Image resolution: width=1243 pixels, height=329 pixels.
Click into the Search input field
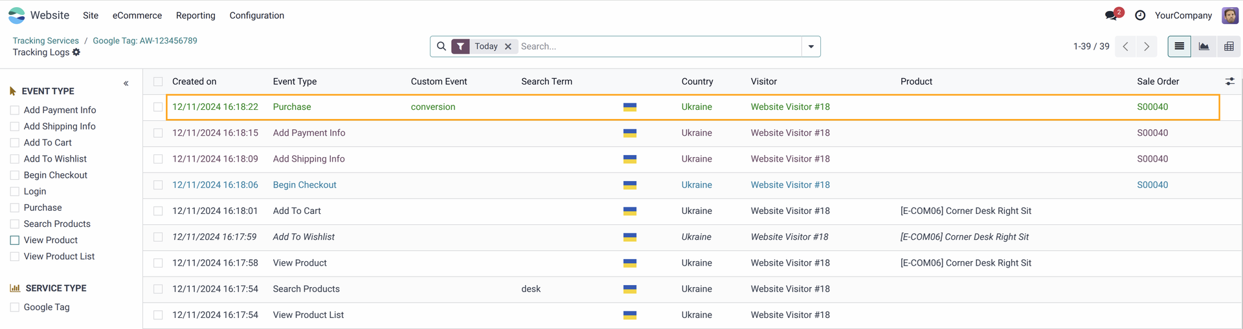pyautogui.click(x=660, y=47)
